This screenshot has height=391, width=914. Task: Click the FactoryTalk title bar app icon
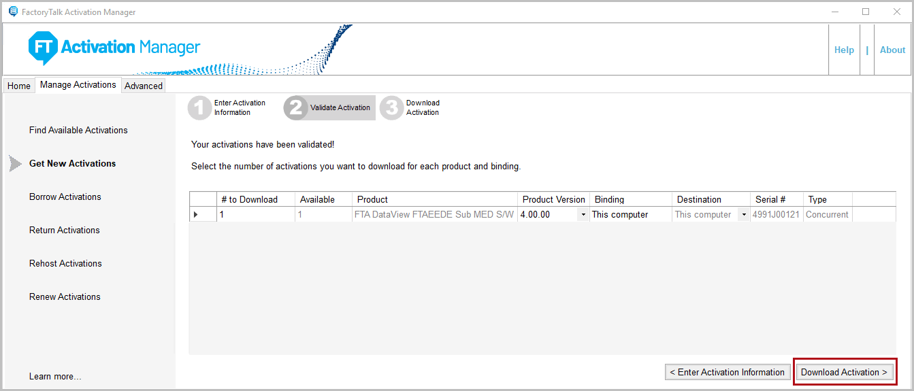(13, 12)
